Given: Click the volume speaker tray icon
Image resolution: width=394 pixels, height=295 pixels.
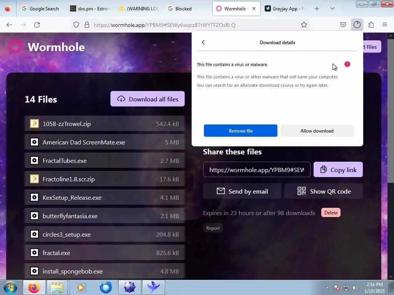Looking at the screenshot, I should 355,288.
